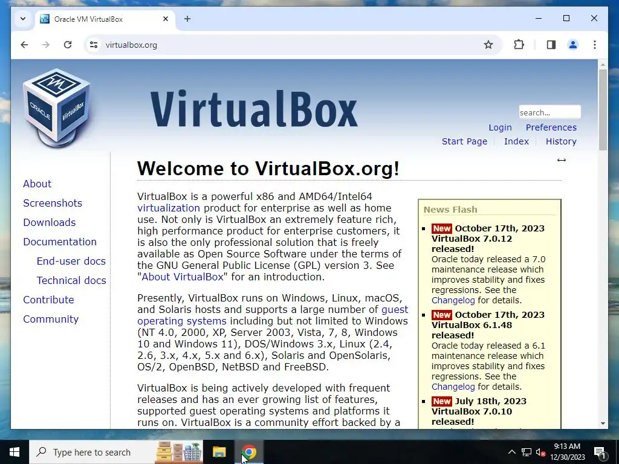Open Community in the sidebar
Screen dimensions: 619x464
(51, 319)
